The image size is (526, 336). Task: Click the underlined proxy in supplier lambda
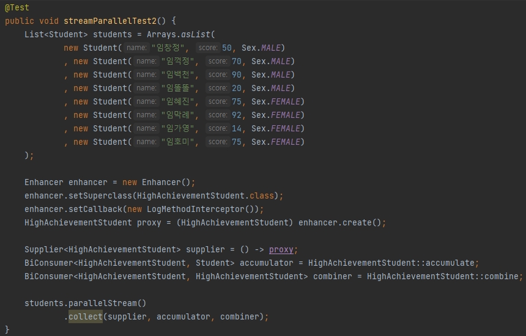(x=281, y=249)
